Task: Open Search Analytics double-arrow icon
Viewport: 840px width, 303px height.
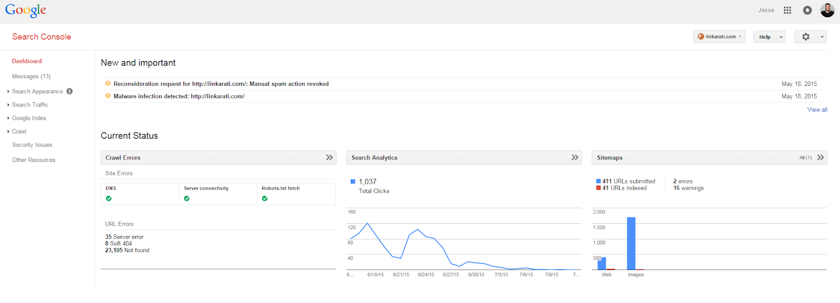Action: point(575,157)
